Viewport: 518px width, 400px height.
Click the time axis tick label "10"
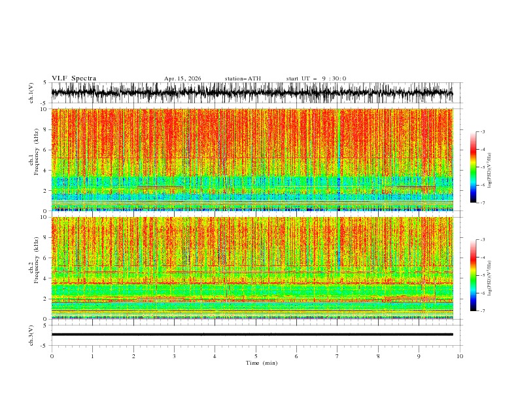point(460,356)
